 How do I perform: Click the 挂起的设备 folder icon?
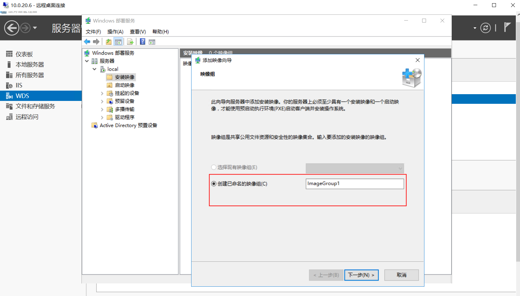110,93
